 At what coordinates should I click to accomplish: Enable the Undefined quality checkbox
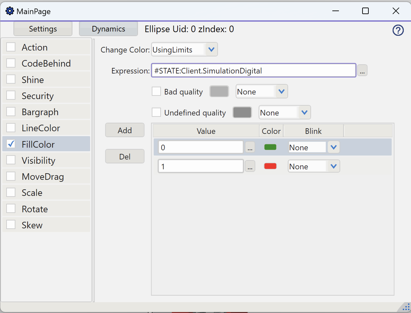click(x=156, y=113)
